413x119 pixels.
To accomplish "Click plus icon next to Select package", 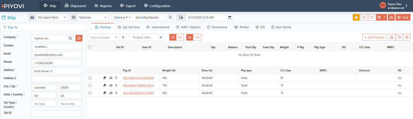I will (x=123, y=37).
